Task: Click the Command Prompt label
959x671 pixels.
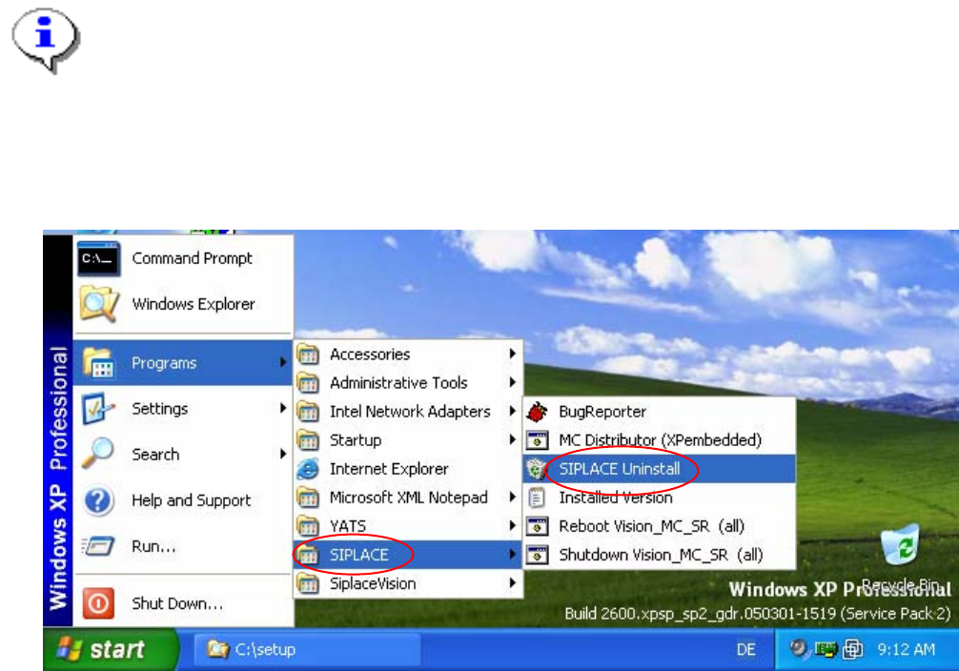Action: point(192,258)
